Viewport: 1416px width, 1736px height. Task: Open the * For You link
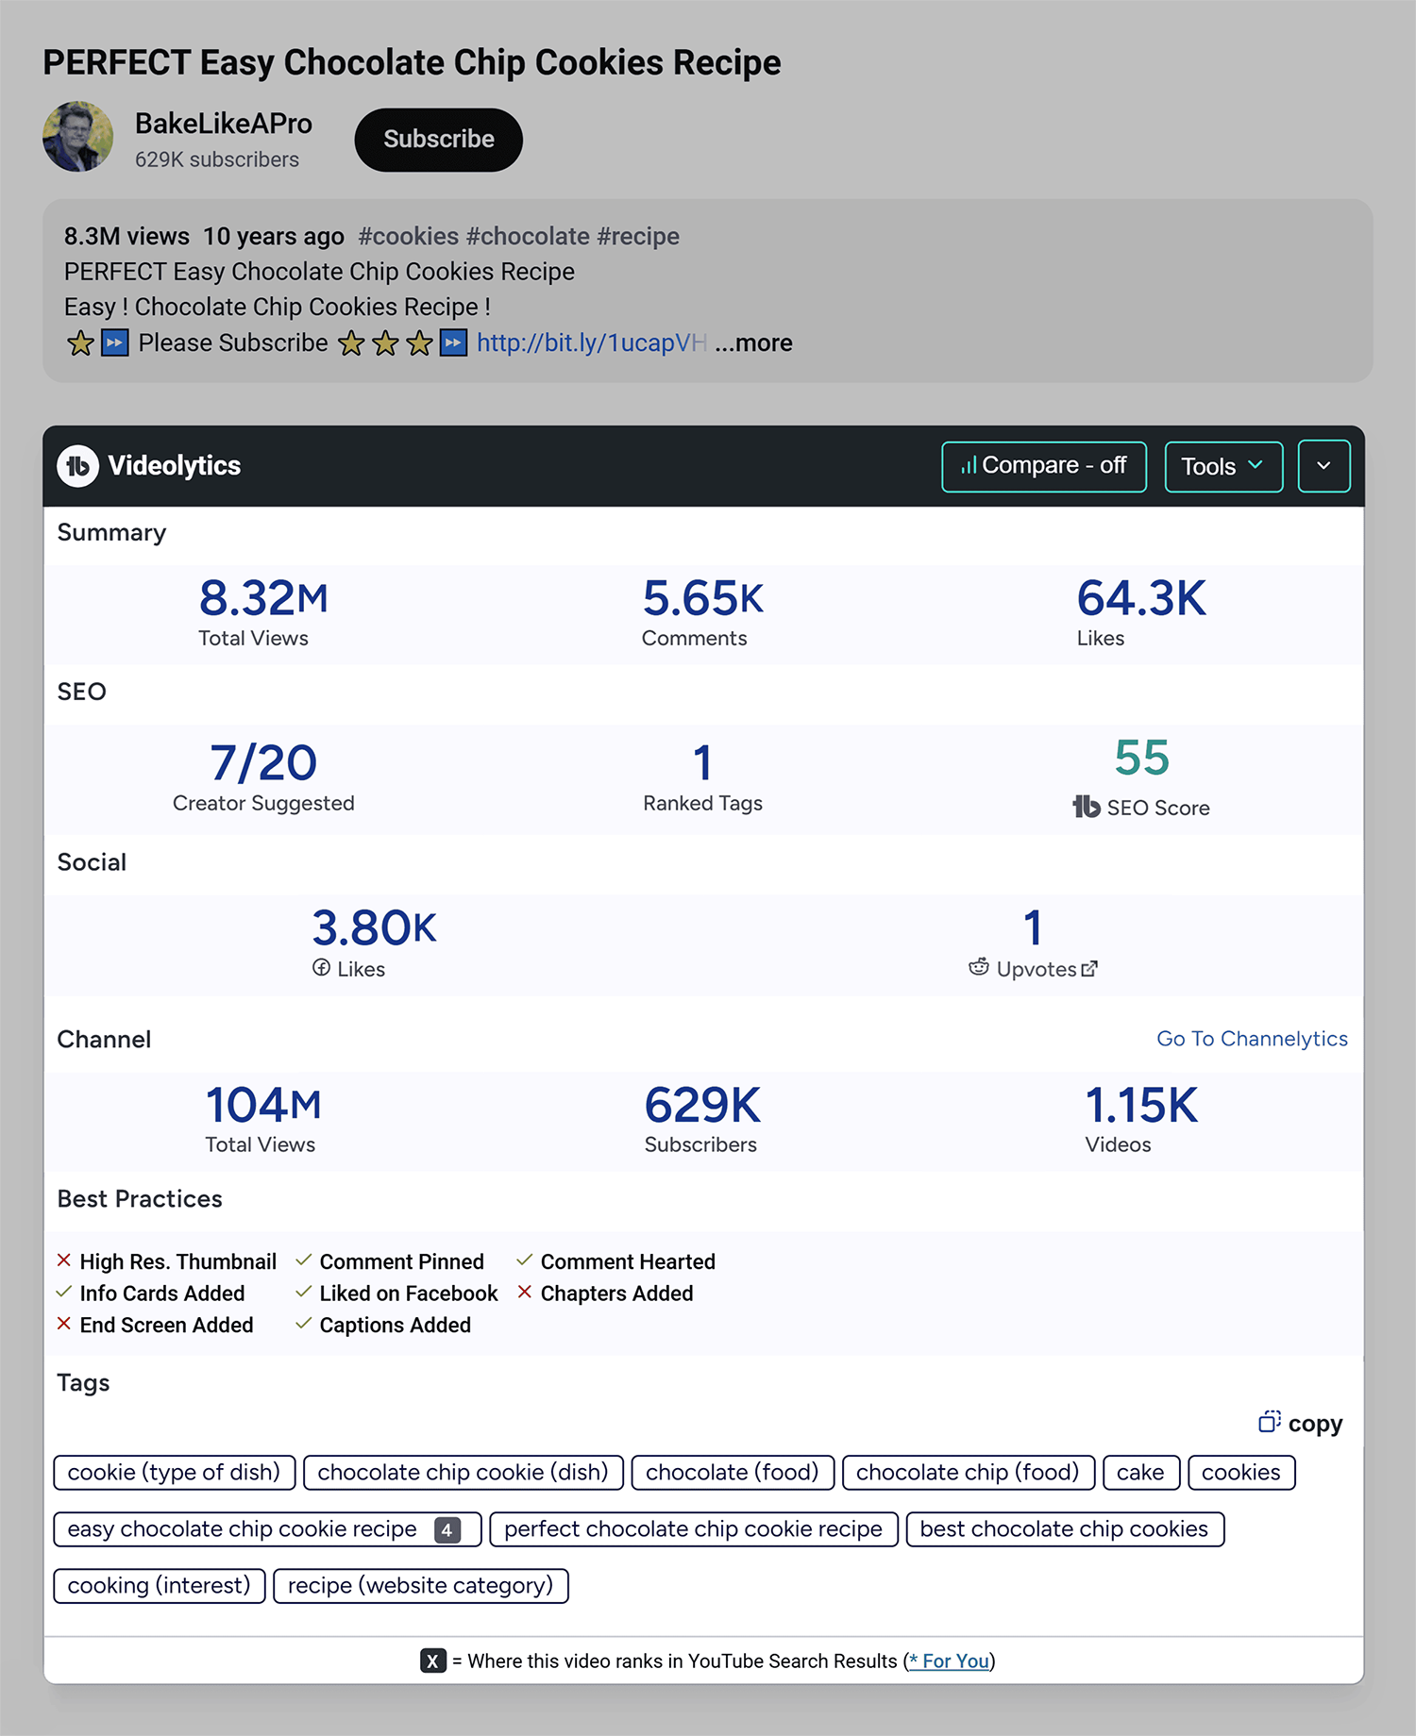coord(950,1661)
